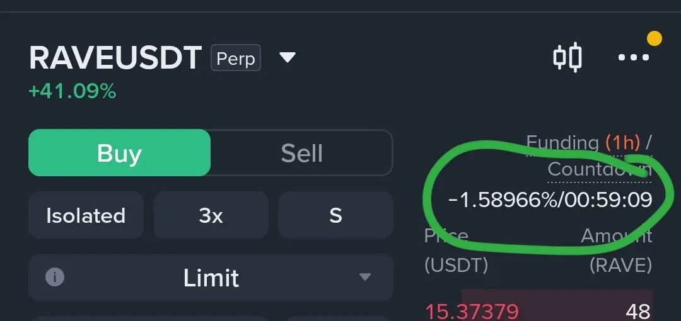Tap the Countdown label
The height and width of the screenshot is (321, 681).
(x=600, y=169)
